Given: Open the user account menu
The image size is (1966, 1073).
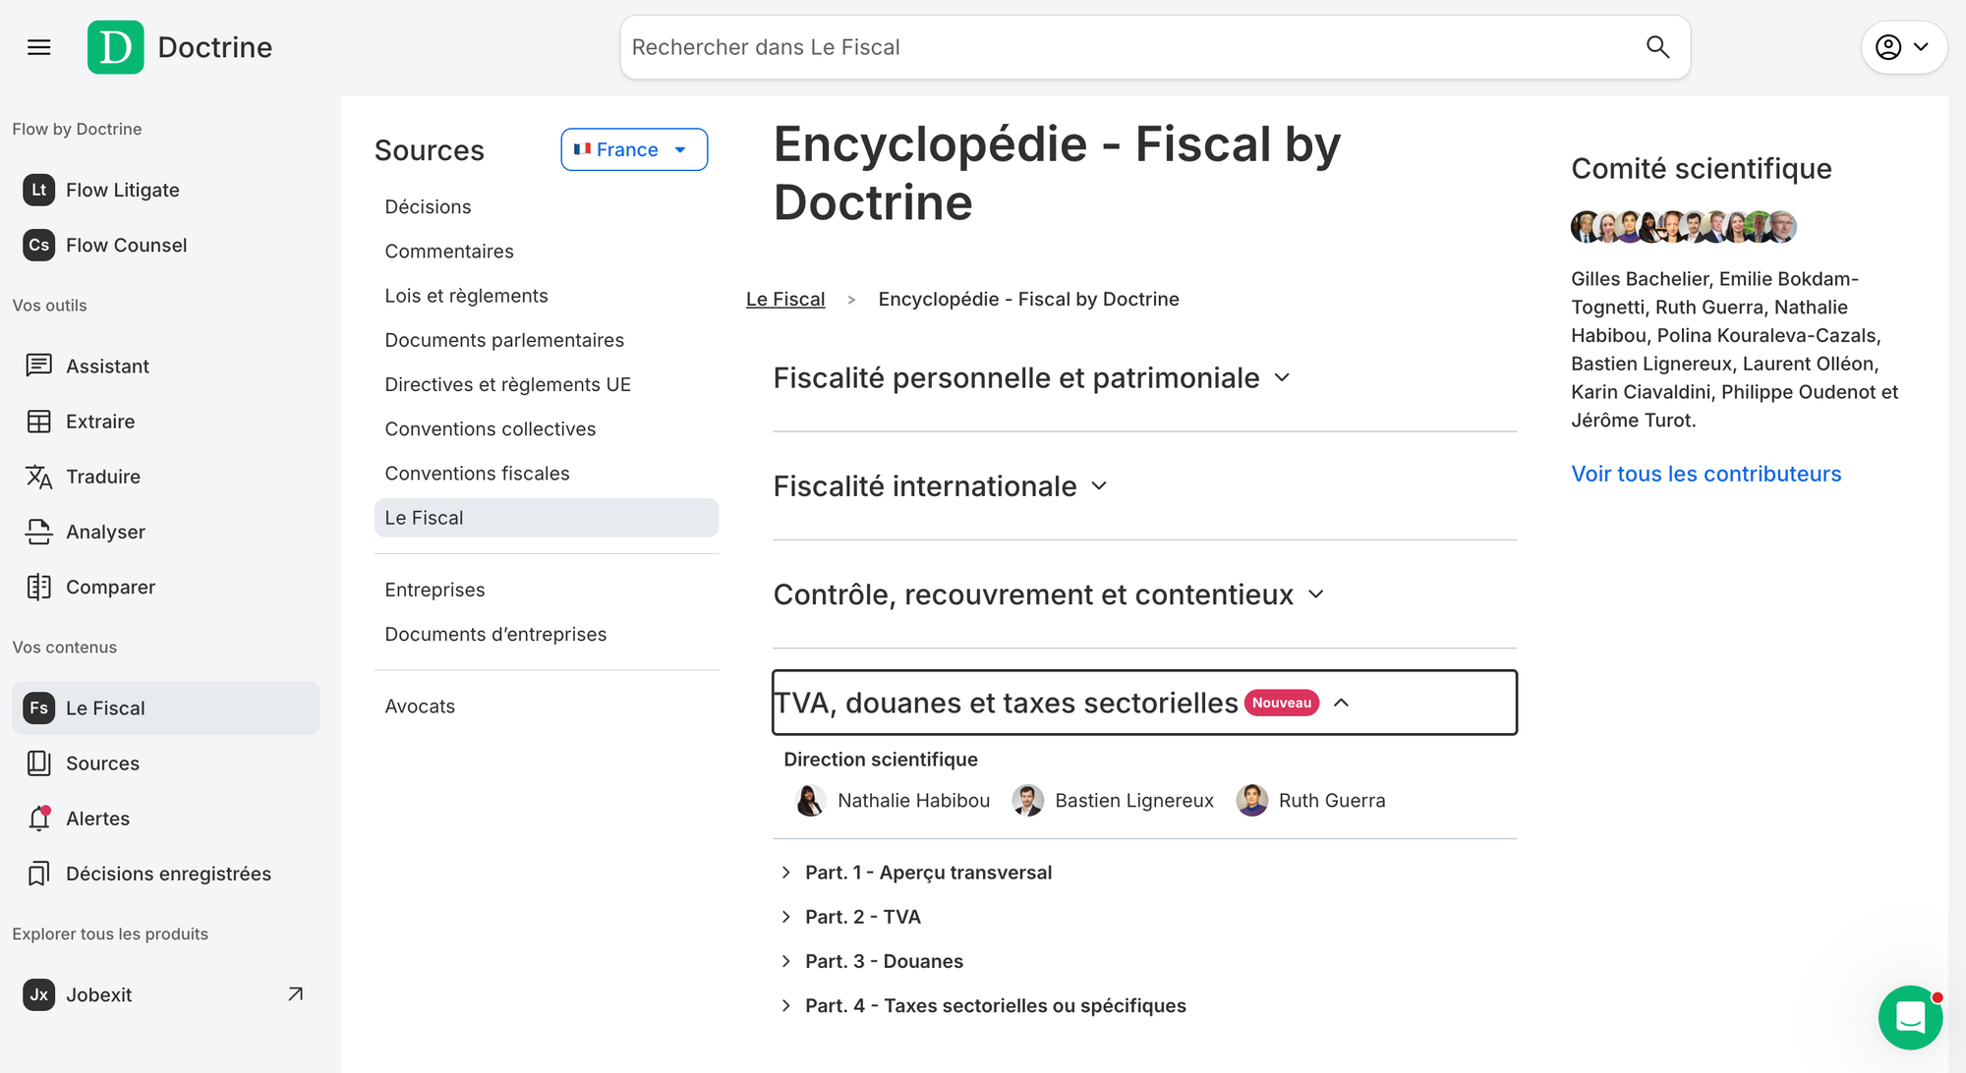Looking at the screenshot, I should (x=1903, y=47).
